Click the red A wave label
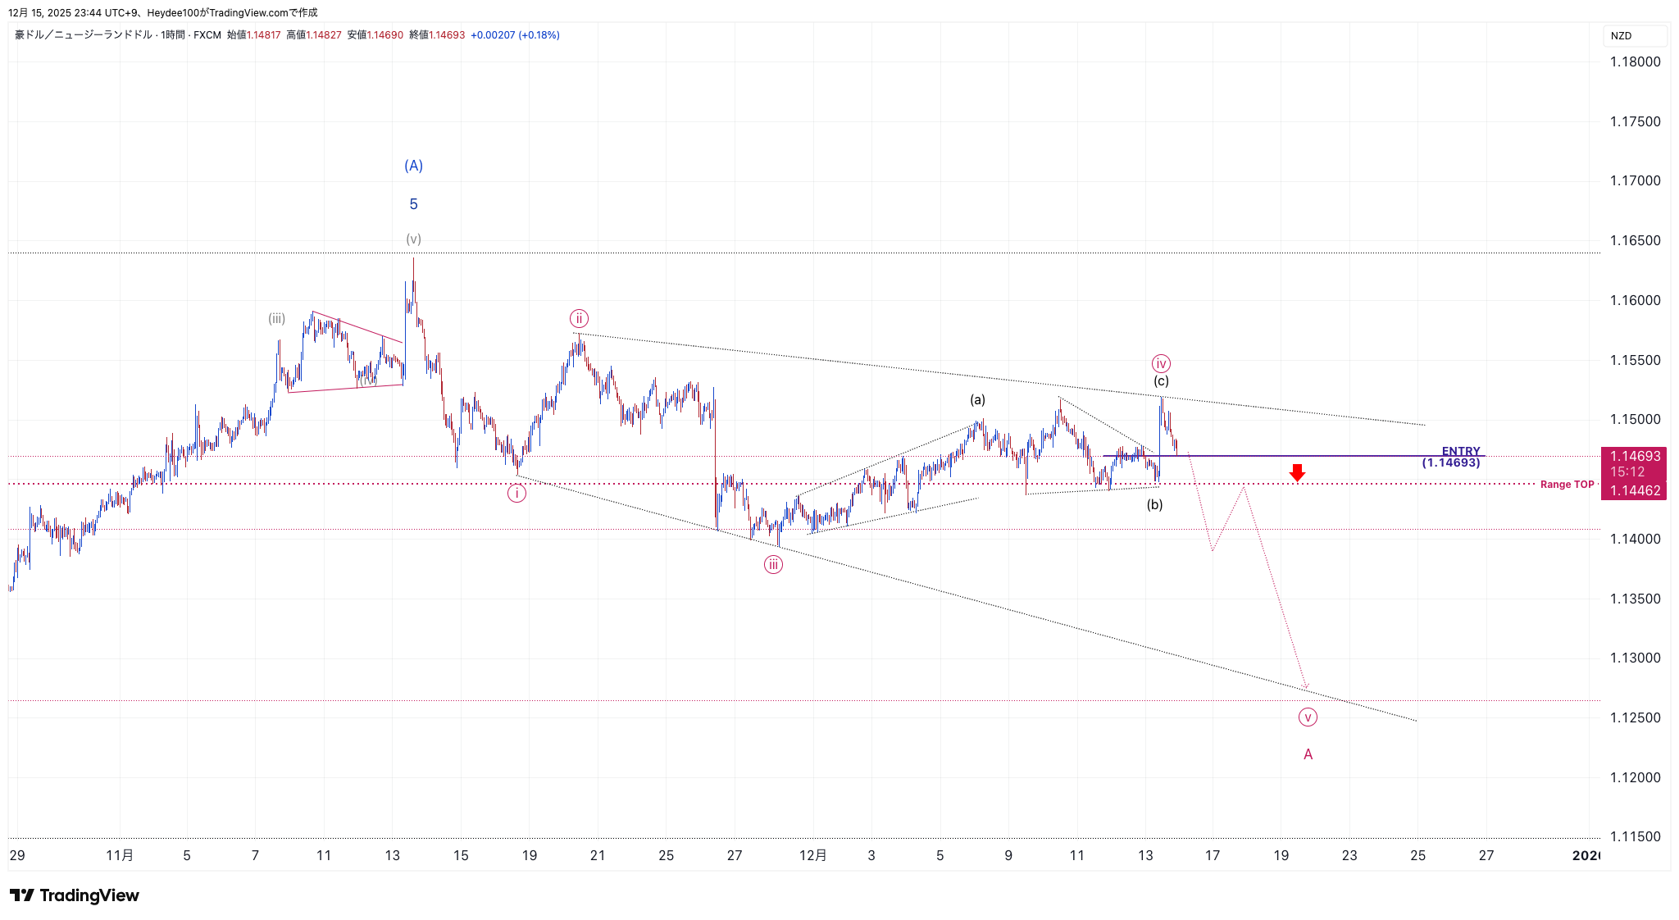This screenshot has height=920, width=1679. pyautogui.click(x=1308, y=754)
